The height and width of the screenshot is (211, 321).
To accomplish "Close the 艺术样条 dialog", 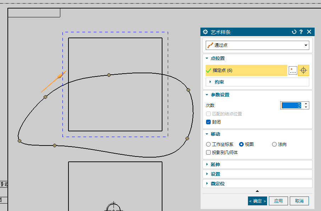I will 309,32.
